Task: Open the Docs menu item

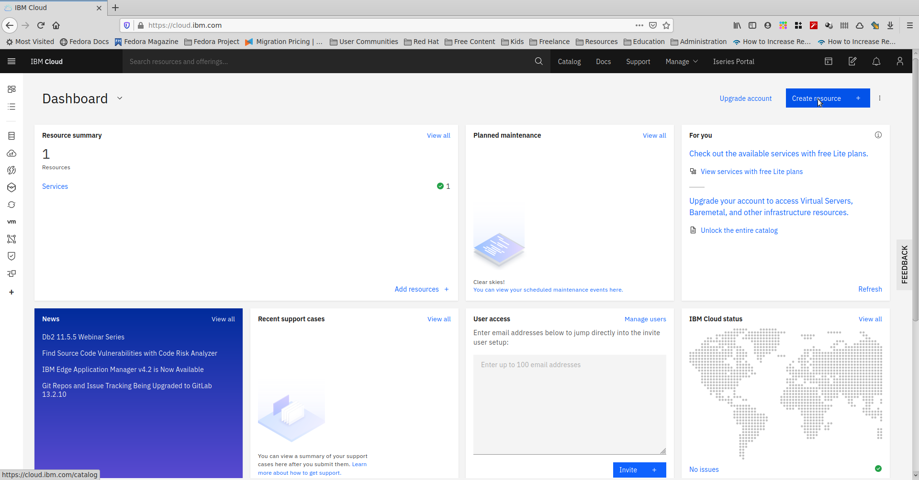Action: coord(603,61)
